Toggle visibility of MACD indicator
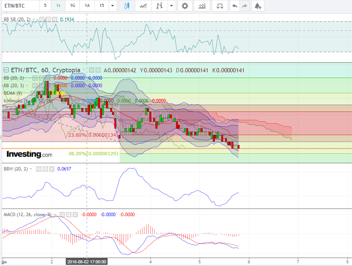Screen dimensions: 352x266 62,215
